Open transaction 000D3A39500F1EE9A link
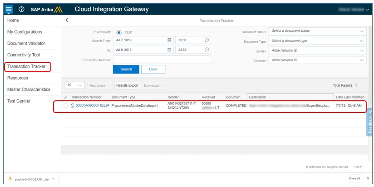374x187 pixels. pos(92,105)
